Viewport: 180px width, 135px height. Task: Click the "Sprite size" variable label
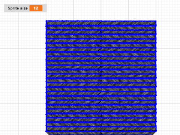pyautogui.click(x=18, y=8)
